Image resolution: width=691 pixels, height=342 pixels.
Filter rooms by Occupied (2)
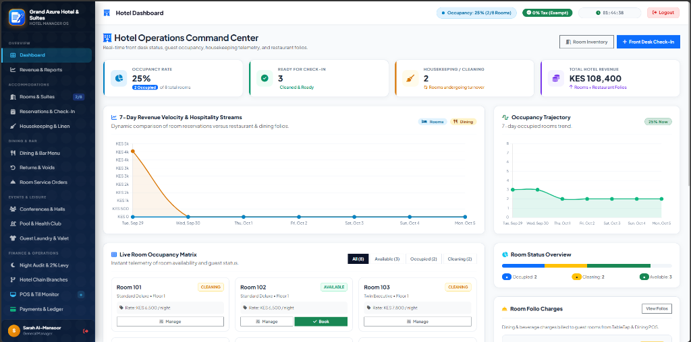423,259
